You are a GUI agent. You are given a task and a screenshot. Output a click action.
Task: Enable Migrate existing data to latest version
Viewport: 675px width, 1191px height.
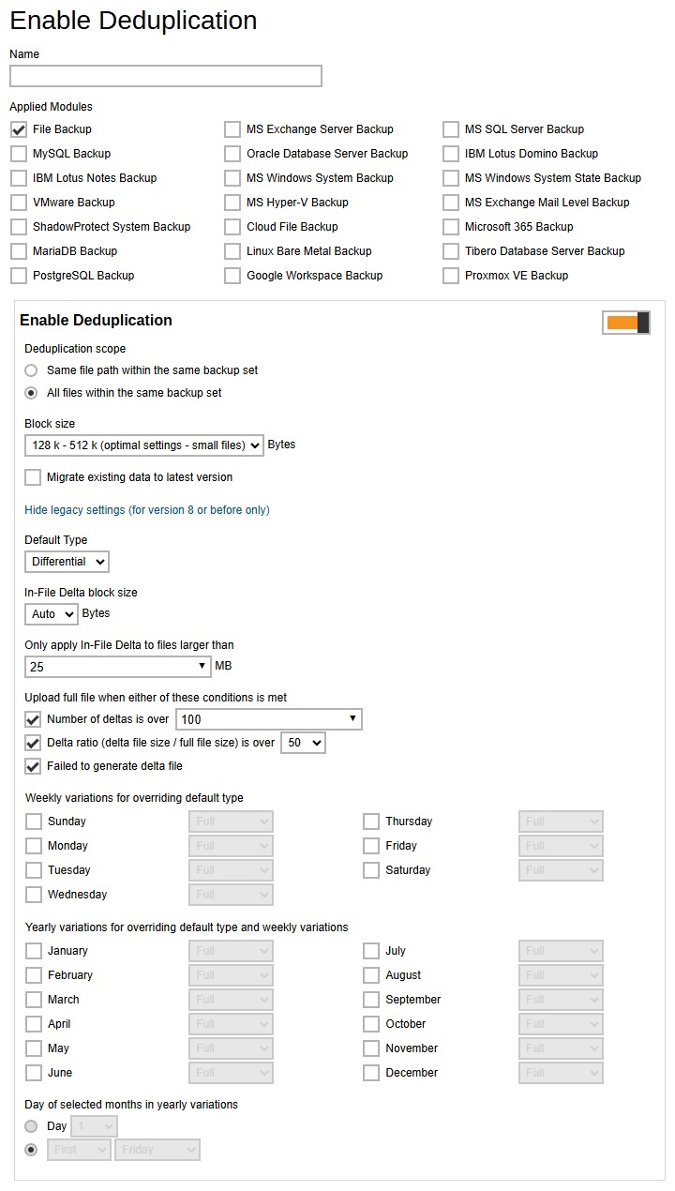[x=32, y=479]
